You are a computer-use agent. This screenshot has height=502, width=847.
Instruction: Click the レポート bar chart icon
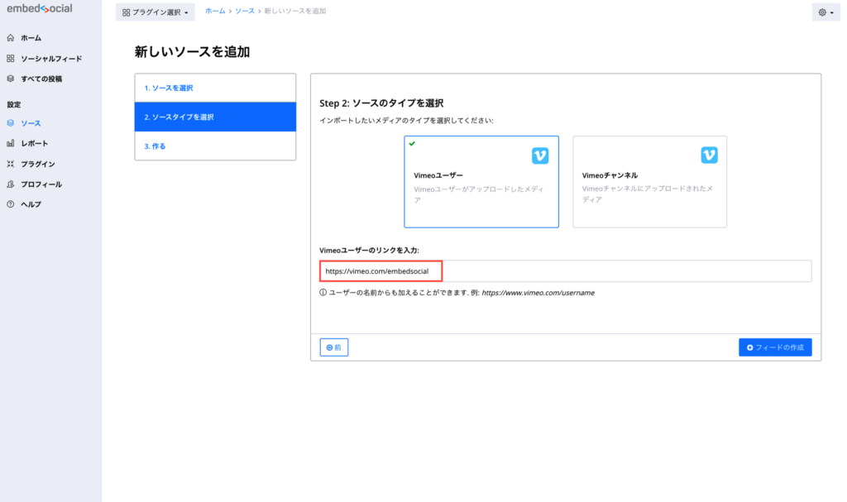[10, 143]
